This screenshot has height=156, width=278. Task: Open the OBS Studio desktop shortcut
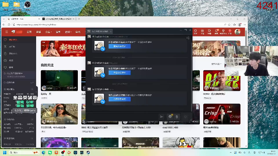click(27, 6)
